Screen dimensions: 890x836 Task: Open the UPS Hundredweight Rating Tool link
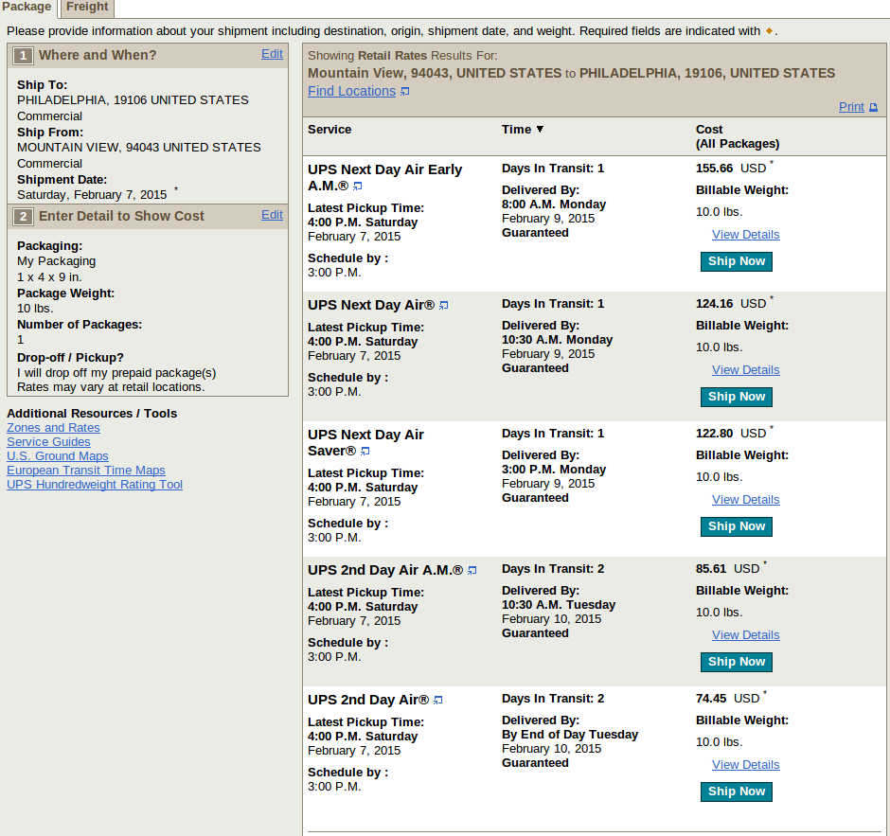[x=95, y=485]
